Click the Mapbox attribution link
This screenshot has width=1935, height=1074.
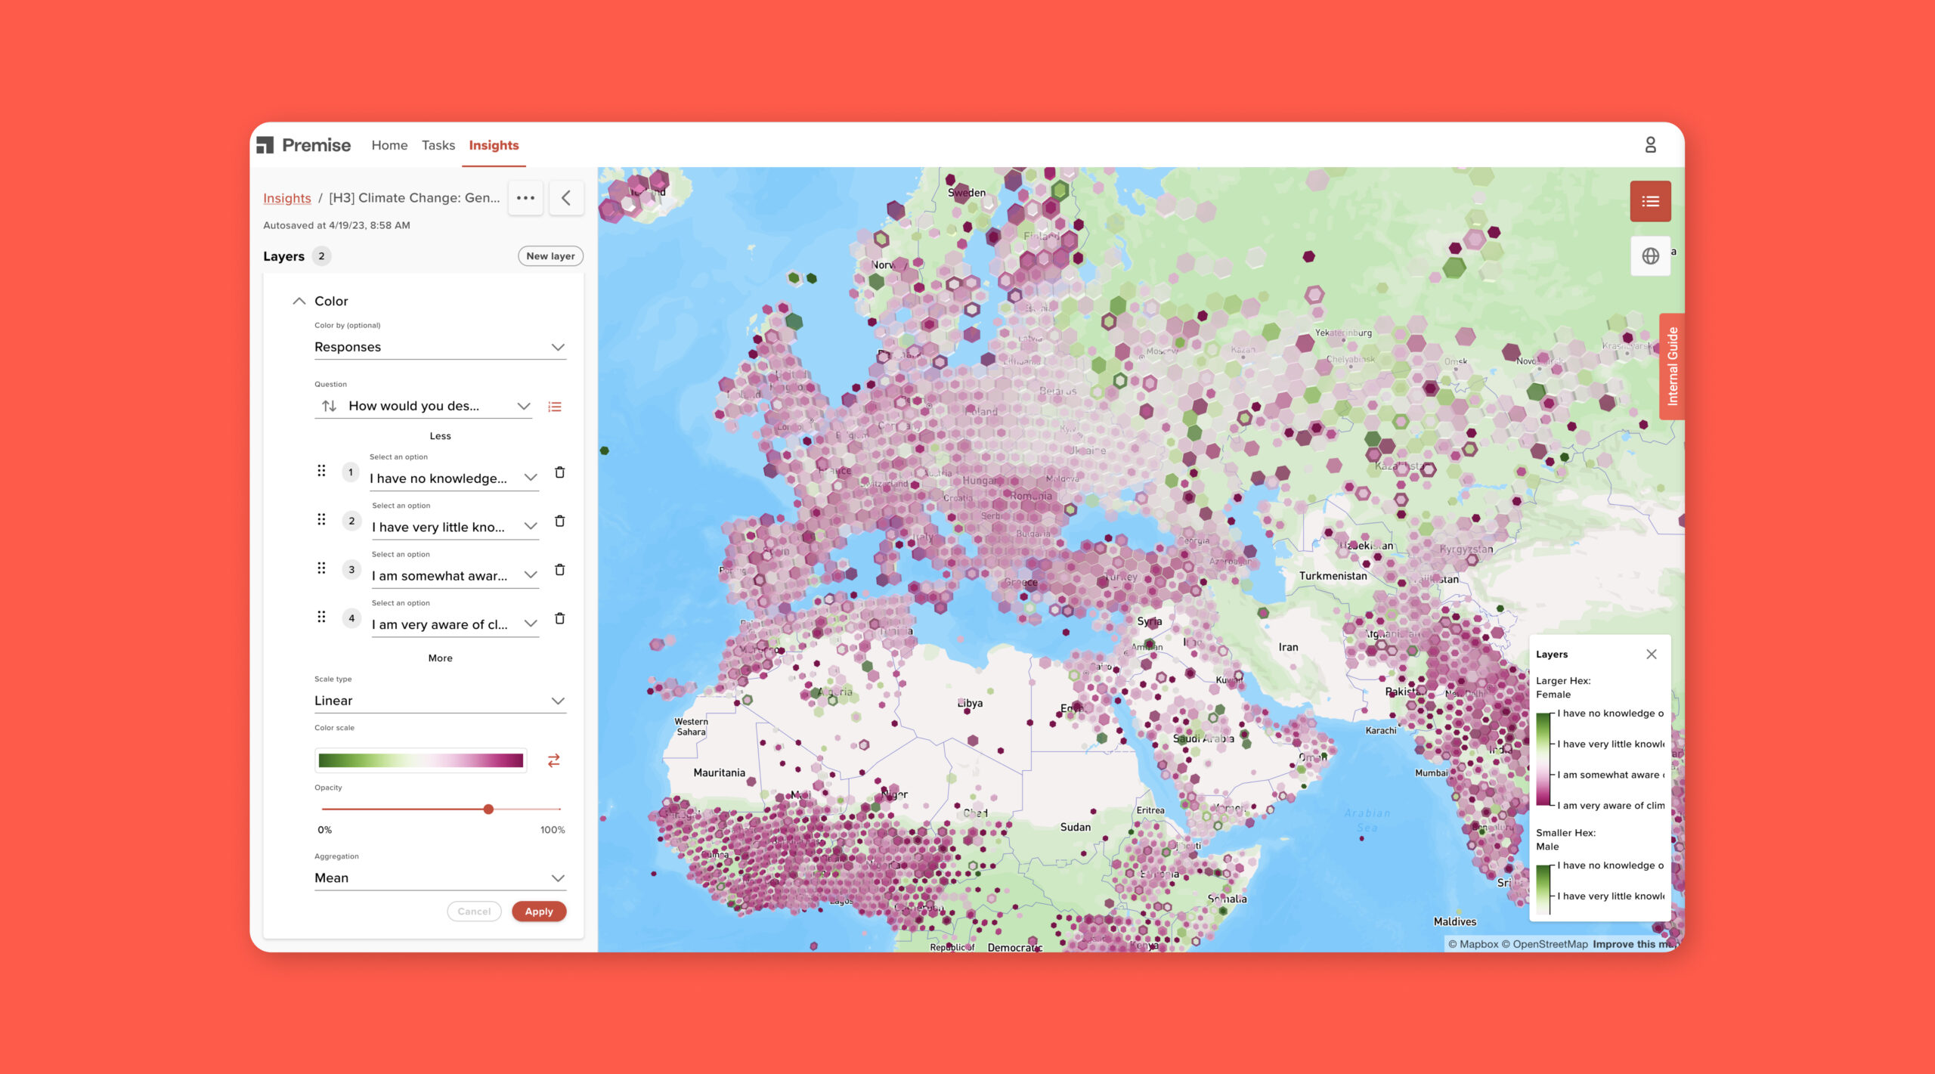pyautogui.click(x=1473, y=944)
